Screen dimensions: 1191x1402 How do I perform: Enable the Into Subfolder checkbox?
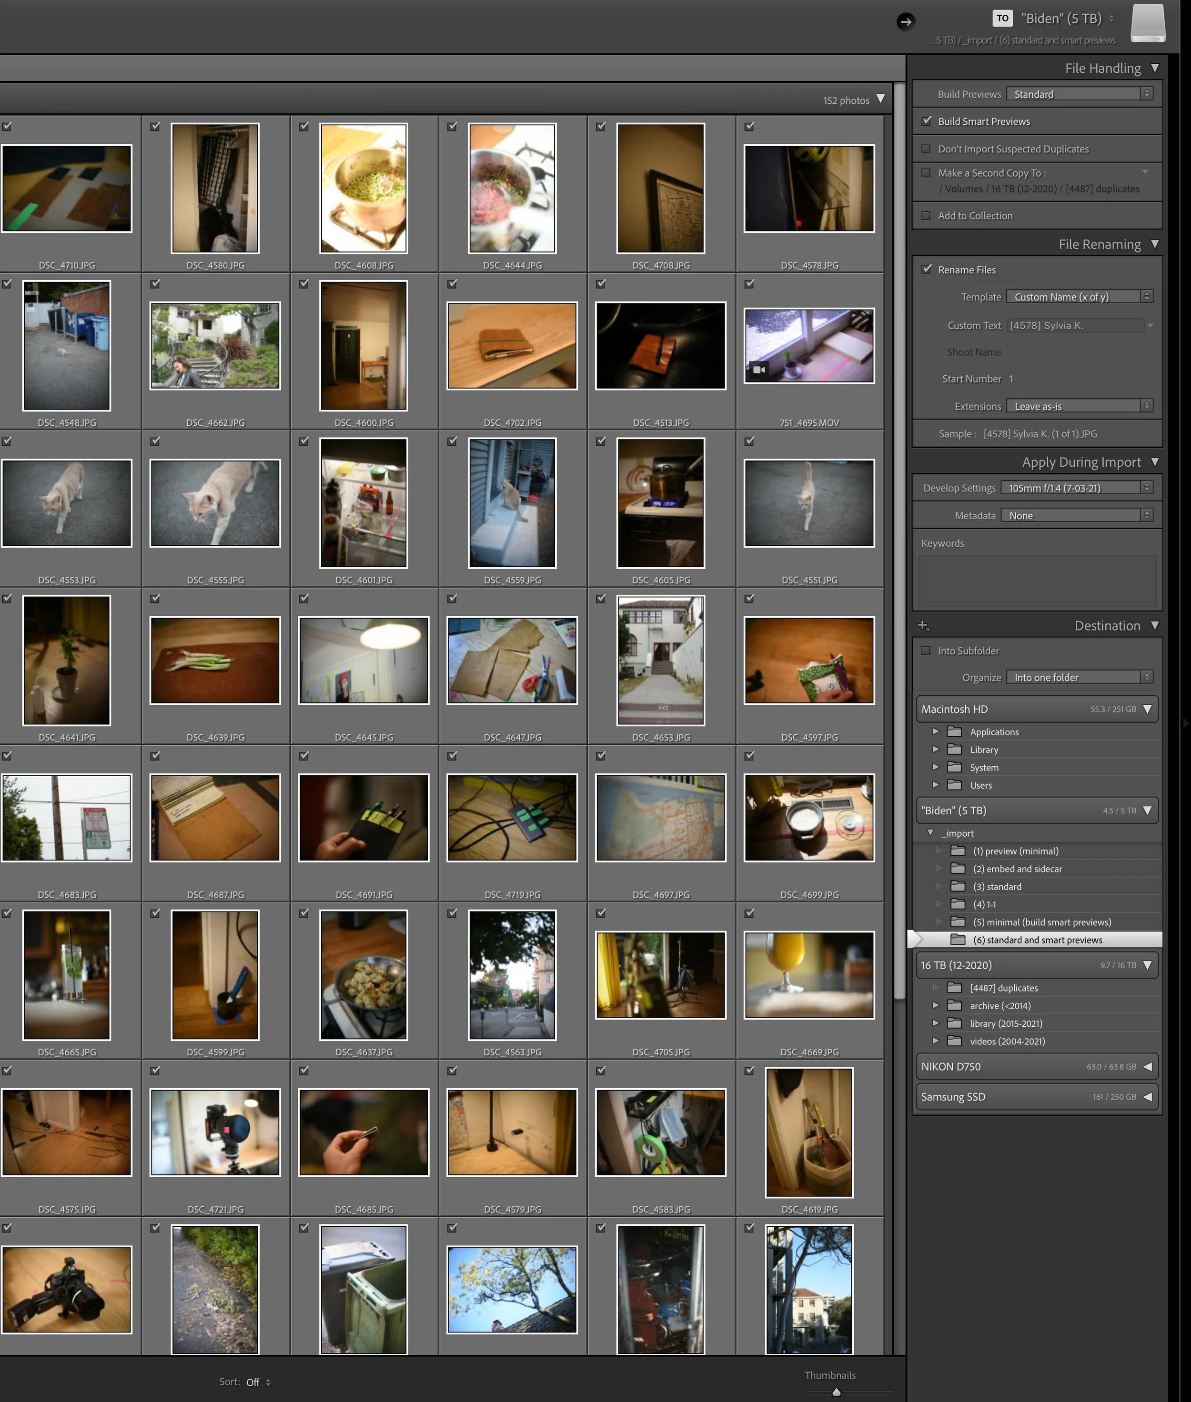coord(926,650)
